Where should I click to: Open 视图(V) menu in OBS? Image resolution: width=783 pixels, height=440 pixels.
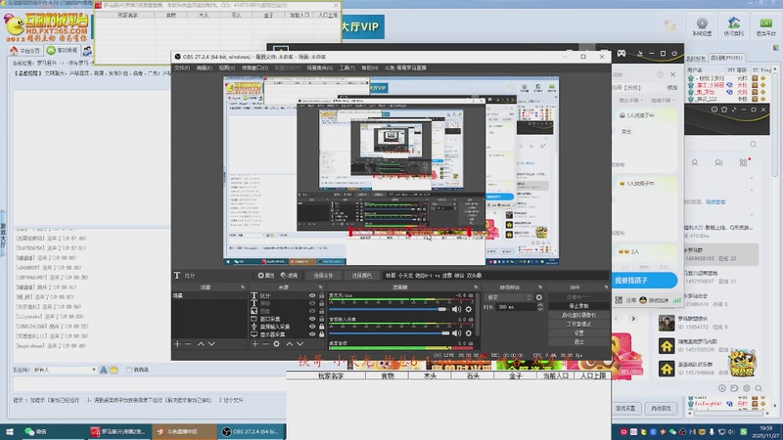pos(227,67)
